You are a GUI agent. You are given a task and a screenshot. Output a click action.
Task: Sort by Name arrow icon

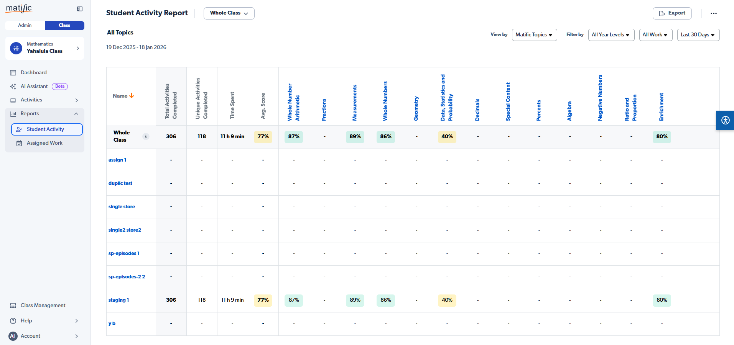tap(132, 96)
